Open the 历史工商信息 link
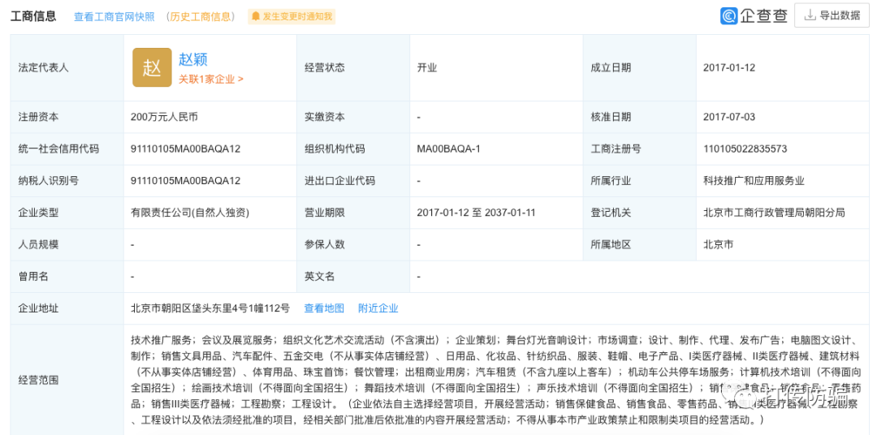877x435 pixels. click(201, 16)
